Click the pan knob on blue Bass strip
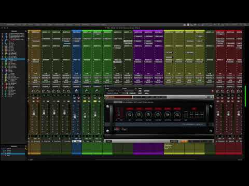 point(76,91)
